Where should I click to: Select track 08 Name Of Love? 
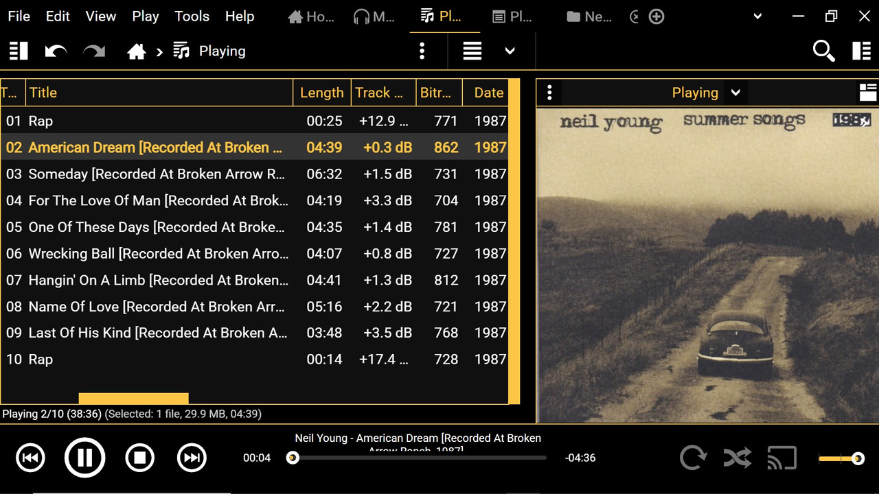pyautogui.click(x=254, y=307)
